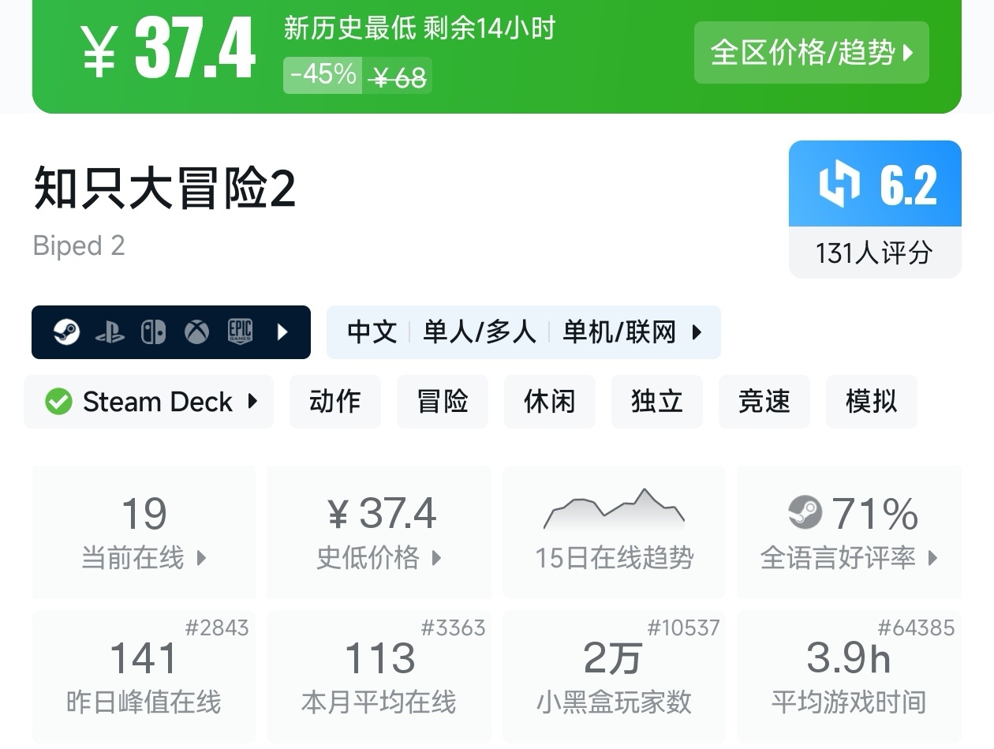
Task: Select the 休闲 genre tag
Action: click(550, 402)
